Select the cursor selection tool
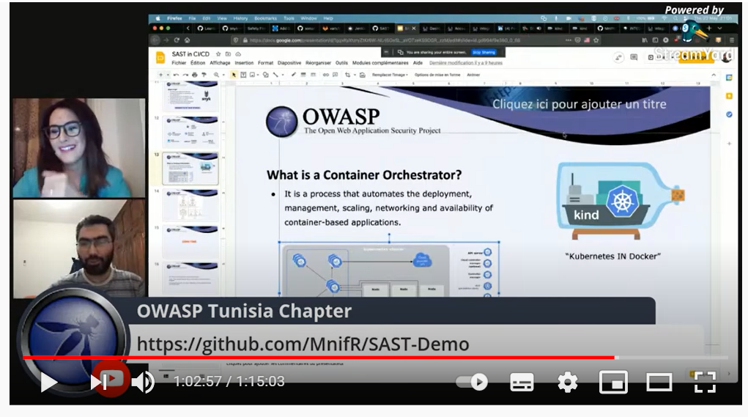This screenshot has height=417, width=748. pos(234,75)
